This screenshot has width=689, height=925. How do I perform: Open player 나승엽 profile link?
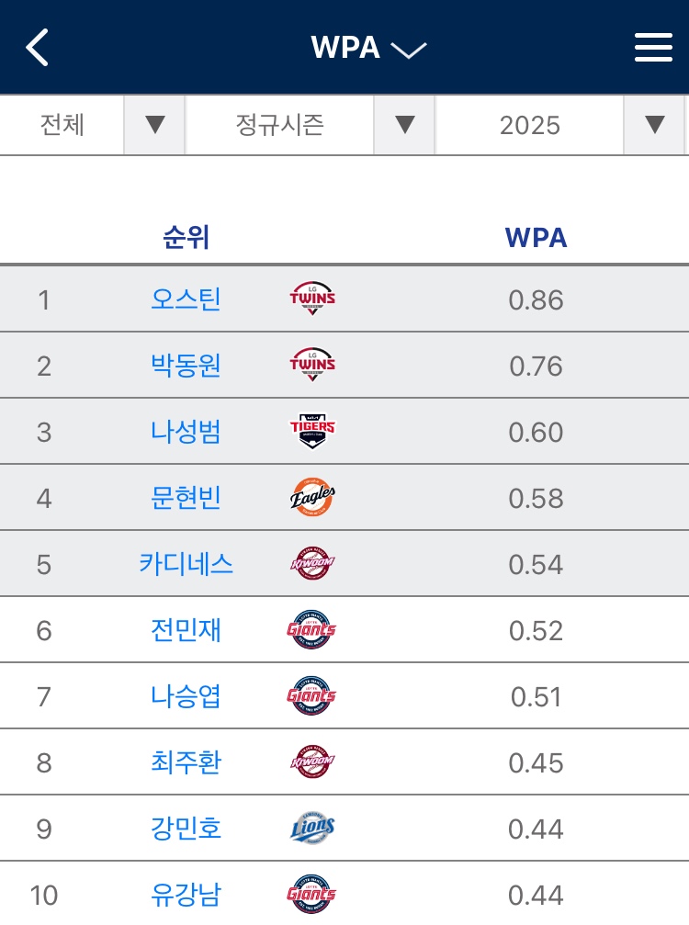186,696
